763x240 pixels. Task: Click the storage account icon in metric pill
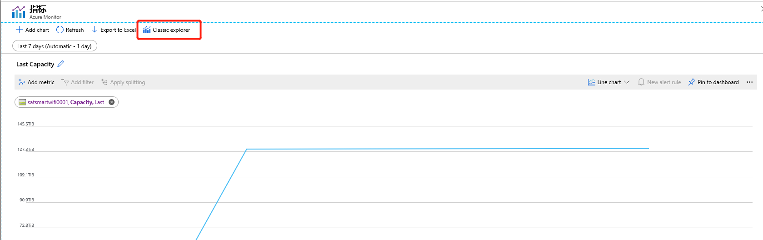[x=22, y=102]
